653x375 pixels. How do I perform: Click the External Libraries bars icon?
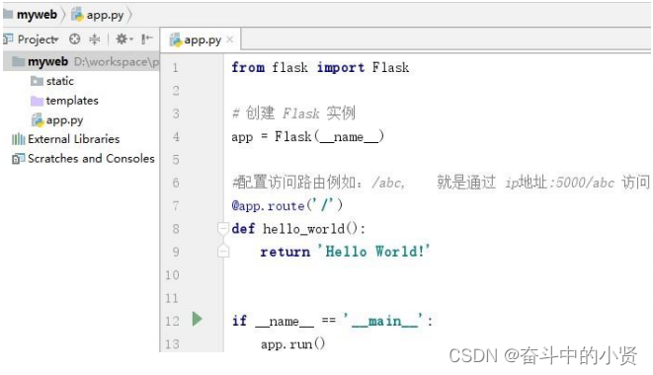coord(19,139)
